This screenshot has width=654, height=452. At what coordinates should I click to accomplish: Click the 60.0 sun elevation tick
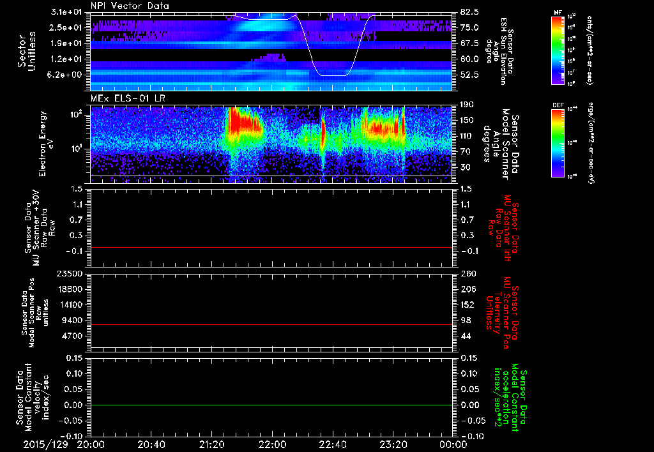(469, 59)
